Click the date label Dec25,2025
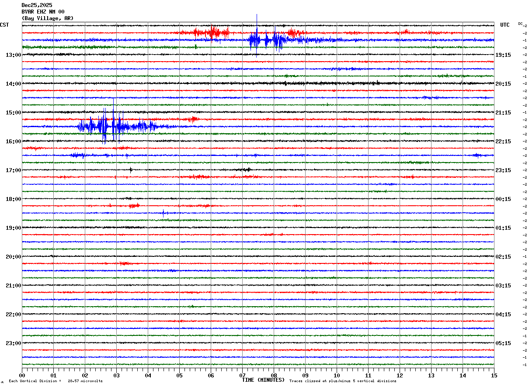This screenshot has height=387, width=529. click(x=37, y=5)
